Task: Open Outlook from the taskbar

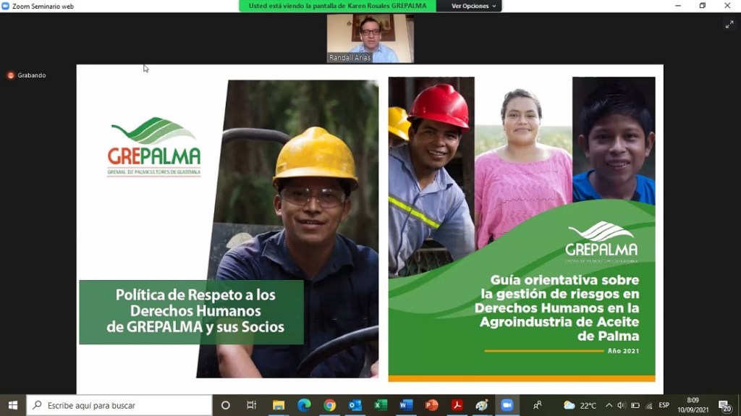Action: [x=355, y=405]
